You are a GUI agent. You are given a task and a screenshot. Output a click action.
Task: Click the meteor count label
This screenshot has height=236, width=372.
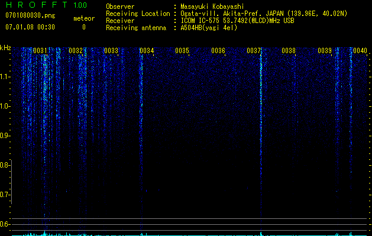tap(84, 18)
